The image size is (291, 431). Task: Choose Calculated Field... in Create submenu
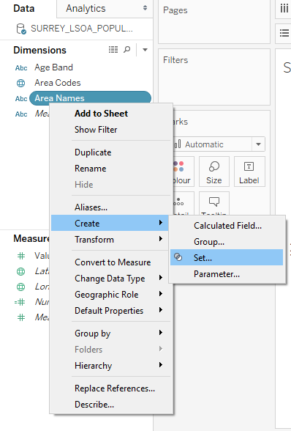227,226
